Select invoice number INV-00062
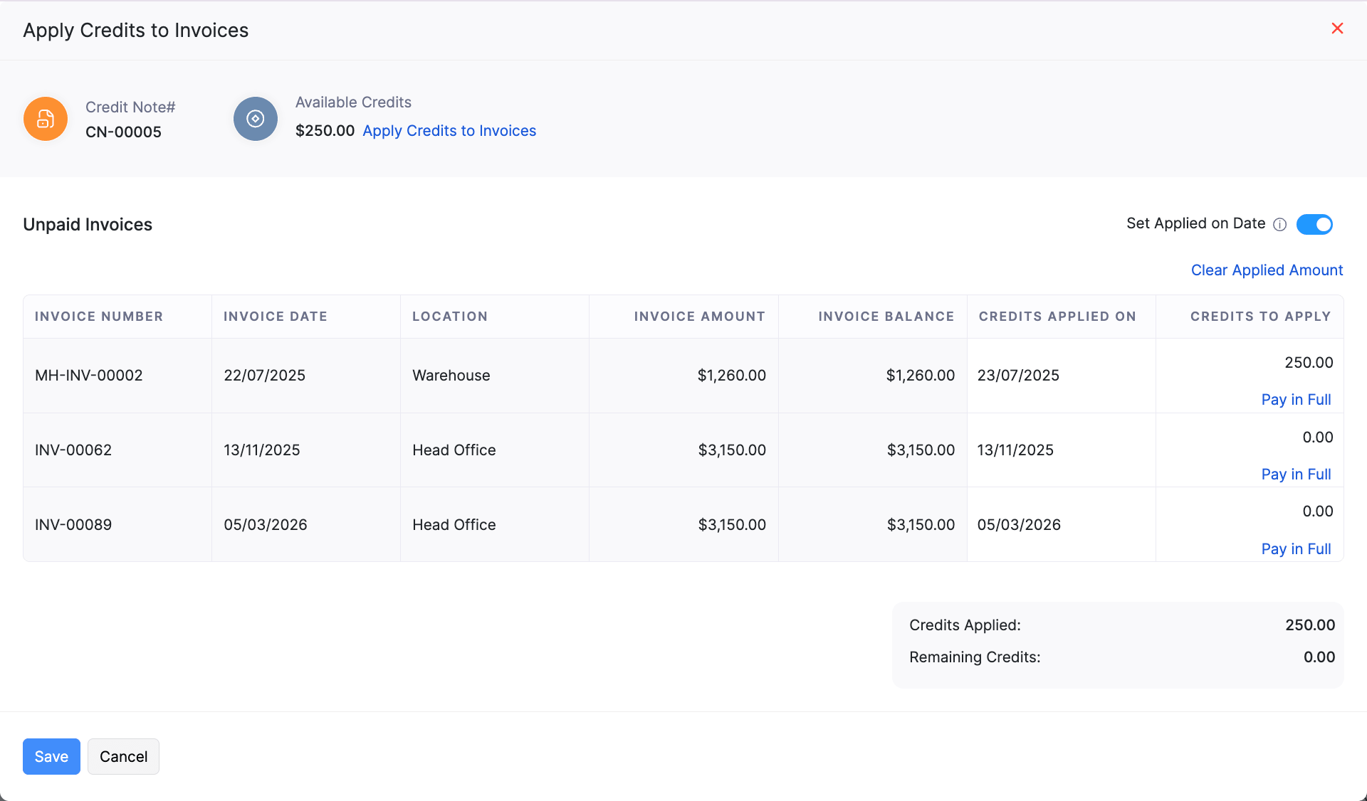 click(x=73, y=450)
